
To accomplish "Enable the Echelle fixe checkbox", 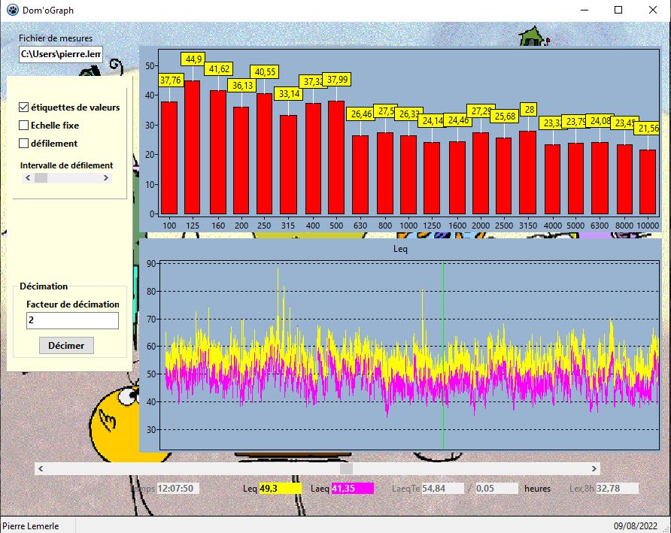I will click(23, 125).
